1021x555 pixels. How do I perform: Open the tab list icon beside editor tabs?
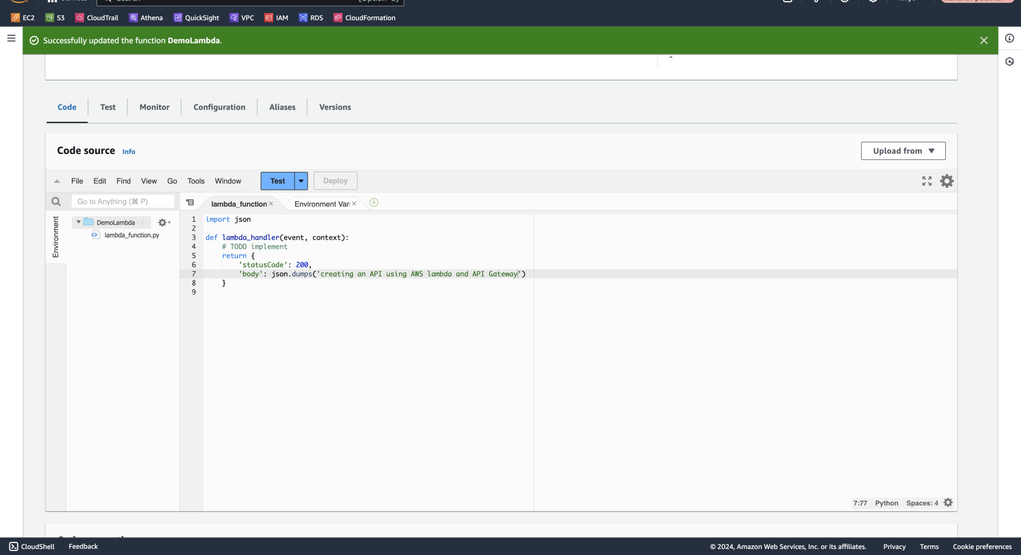pyautogui.click(x=190, y=202)
